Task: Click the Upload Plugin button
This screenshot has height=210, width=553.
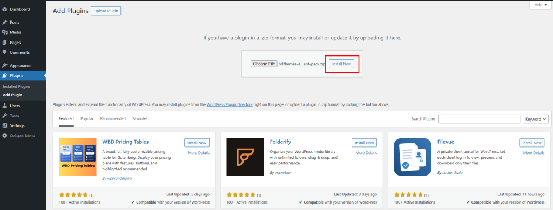Action: click(106, 11)
